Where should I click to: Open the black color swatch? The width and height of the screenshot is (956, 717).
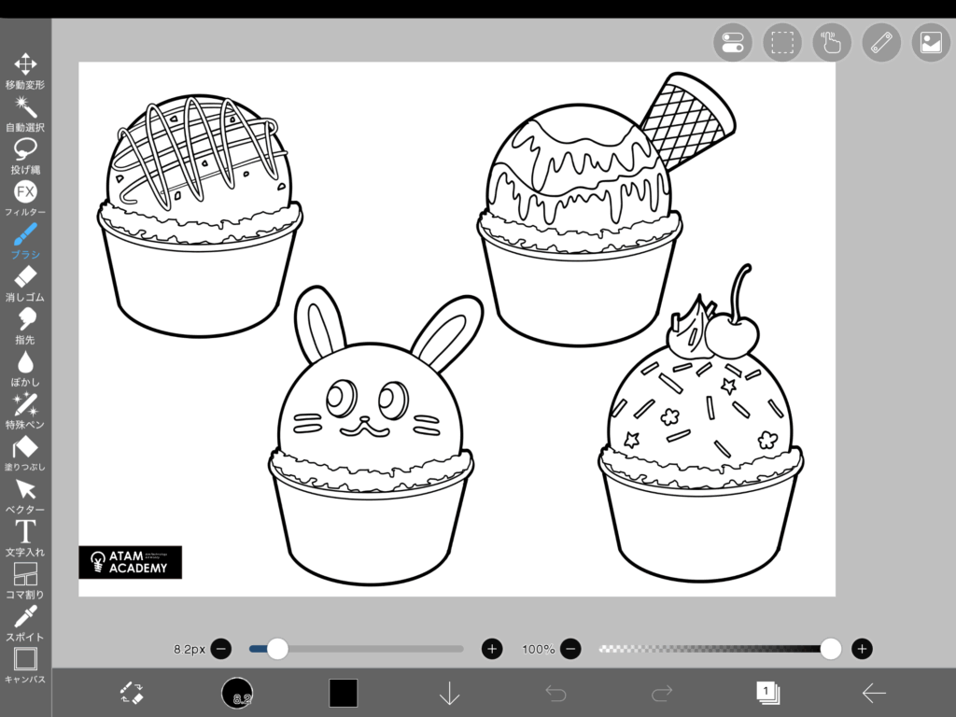coord(343,693)
